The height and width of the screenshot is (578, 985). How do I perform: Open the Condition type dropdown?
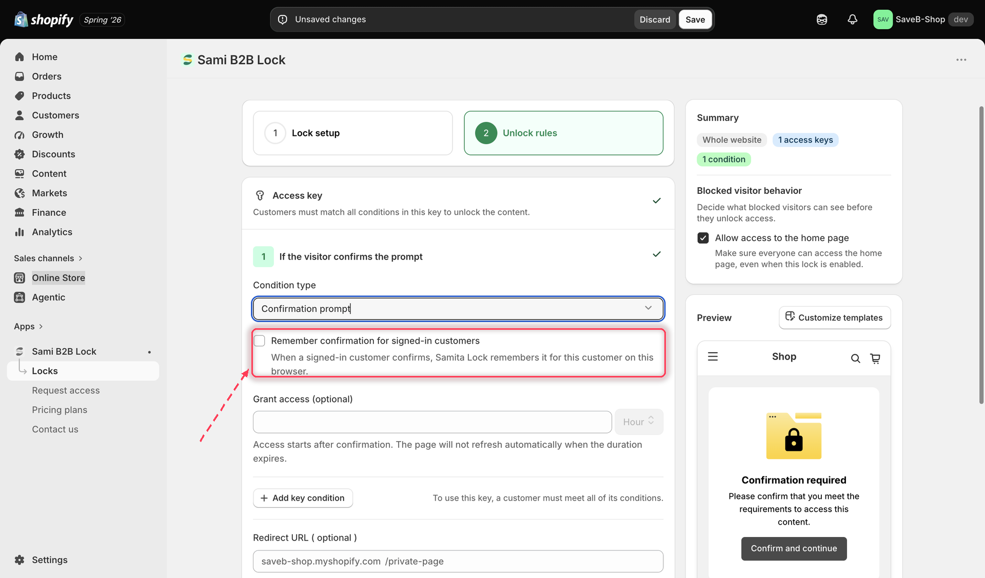(458, 308)
